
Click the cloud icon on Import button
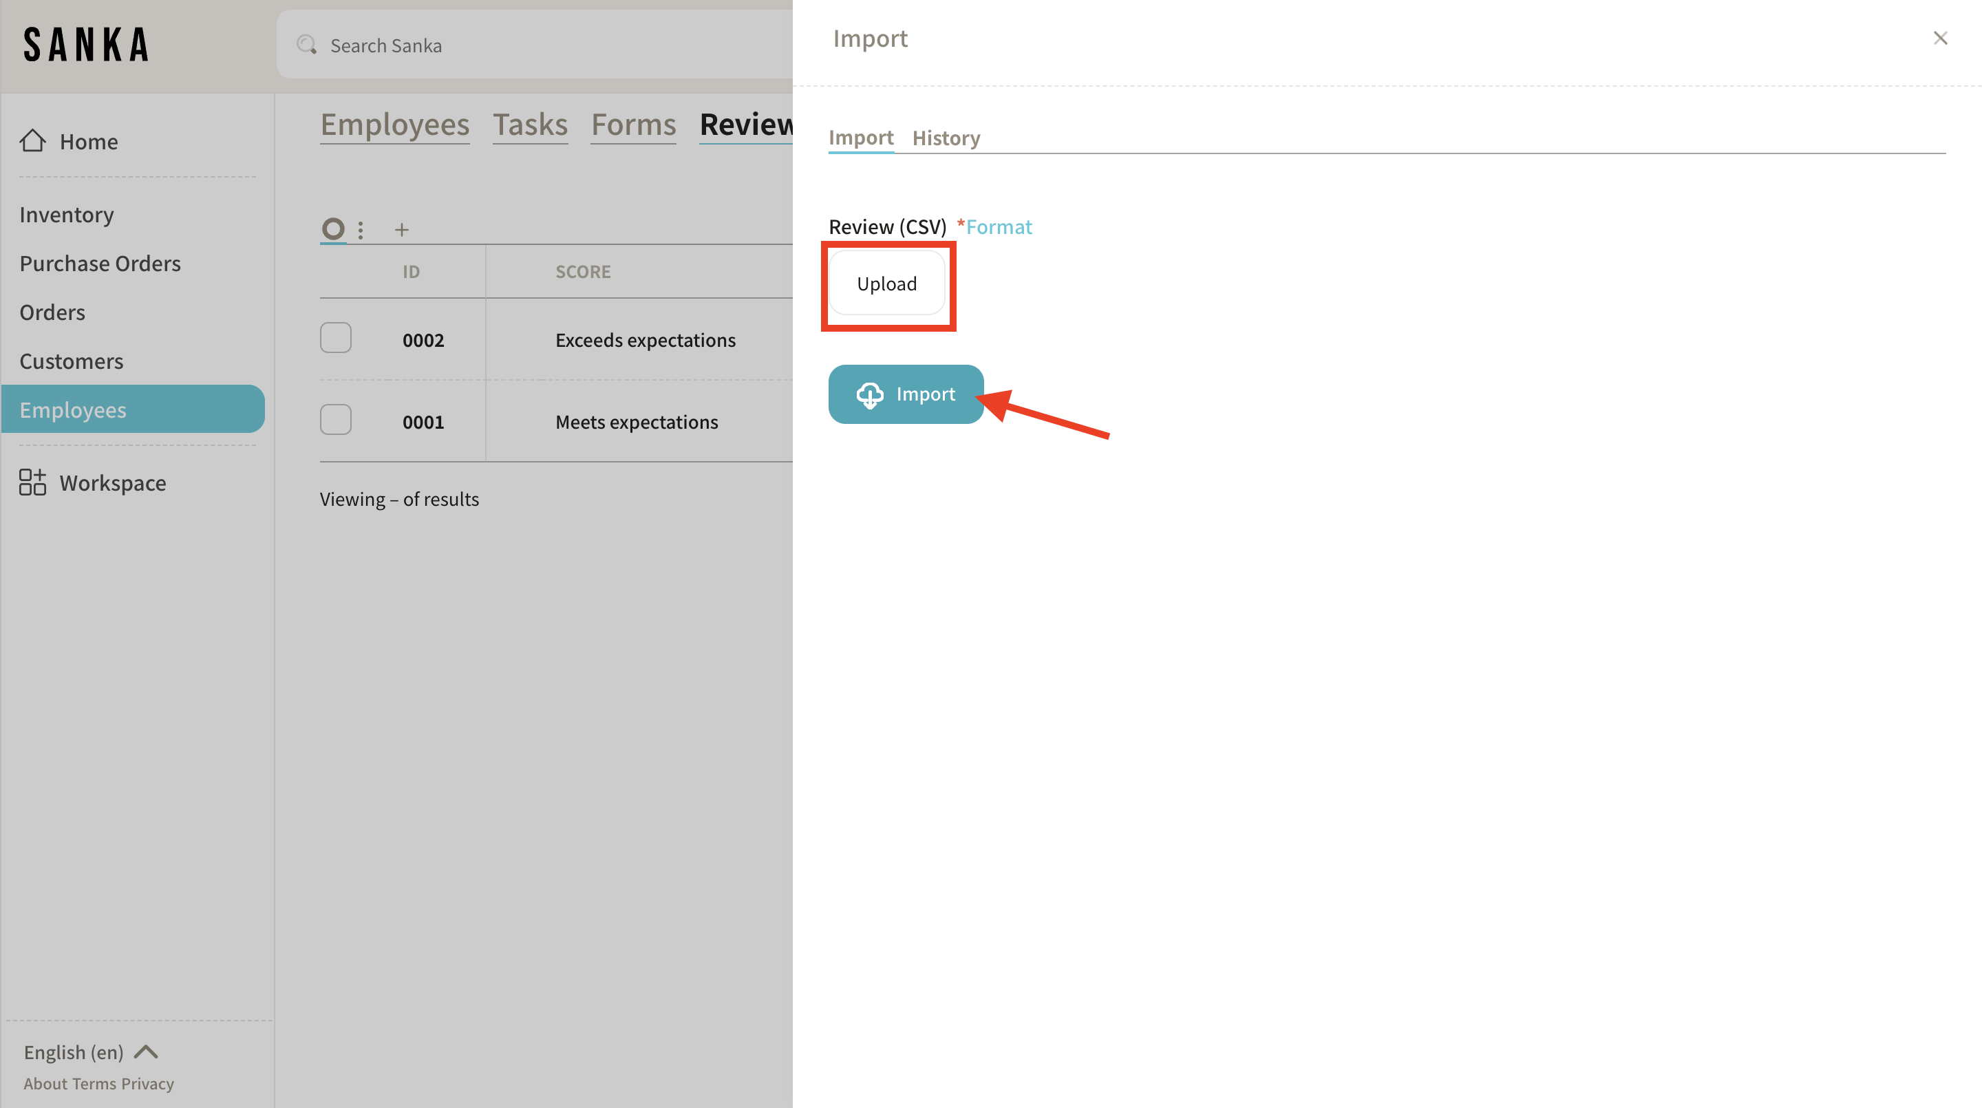click(869, 394)
